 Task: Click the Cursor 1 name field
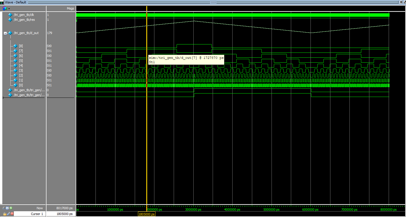pyautogui.click(x=30, y=214)
